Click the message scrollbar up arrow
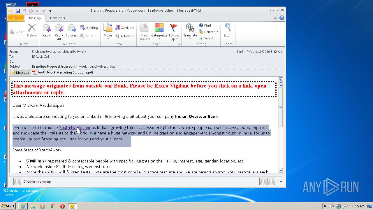 [281, 86]
